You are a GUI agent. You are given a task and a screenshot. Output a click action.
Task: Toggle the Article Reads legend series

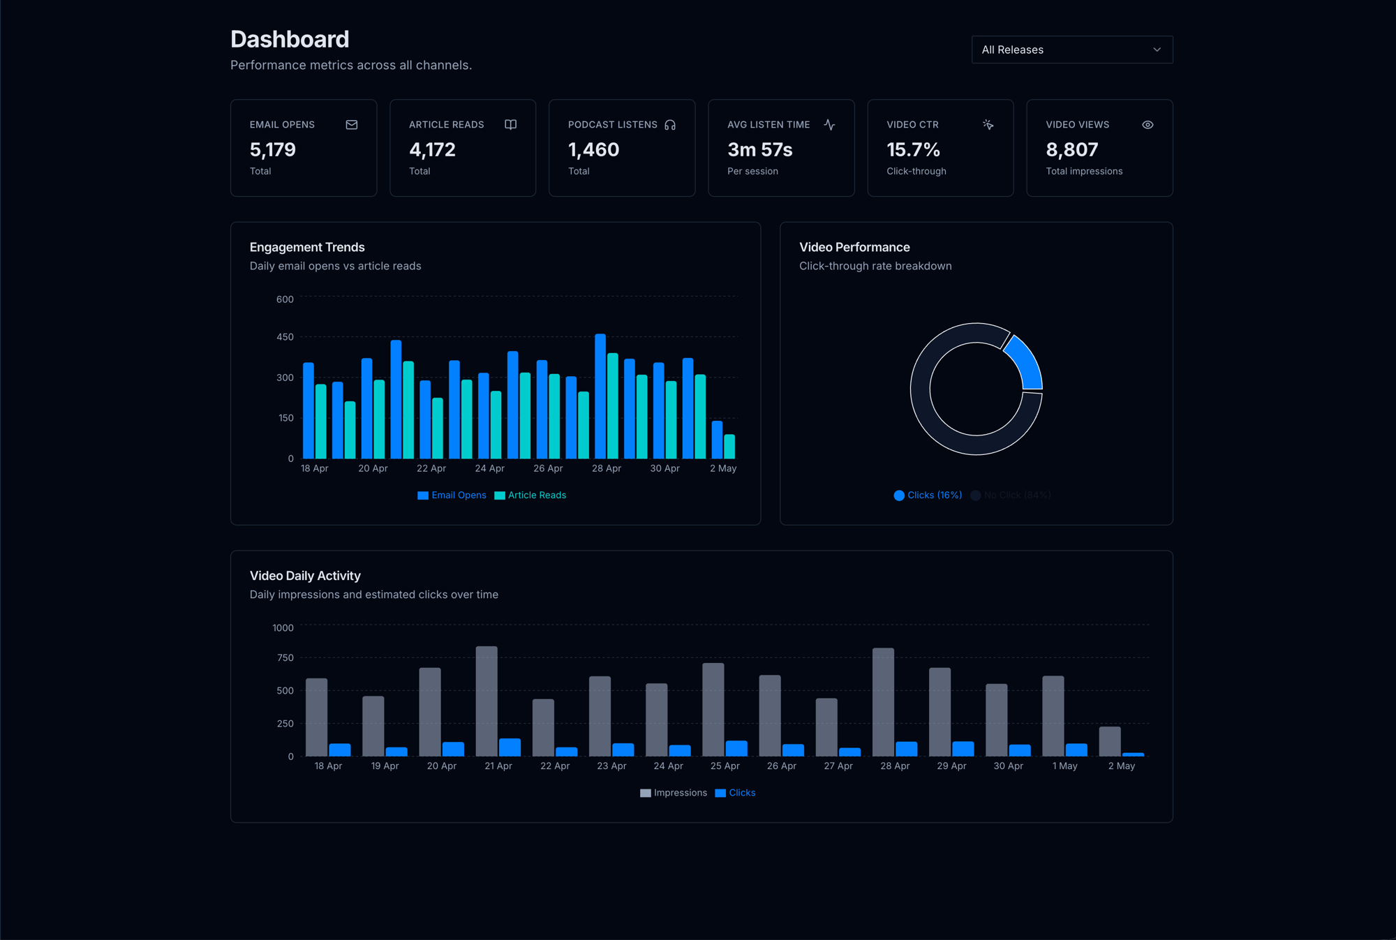pyautogui.click(x=530, y=495)
